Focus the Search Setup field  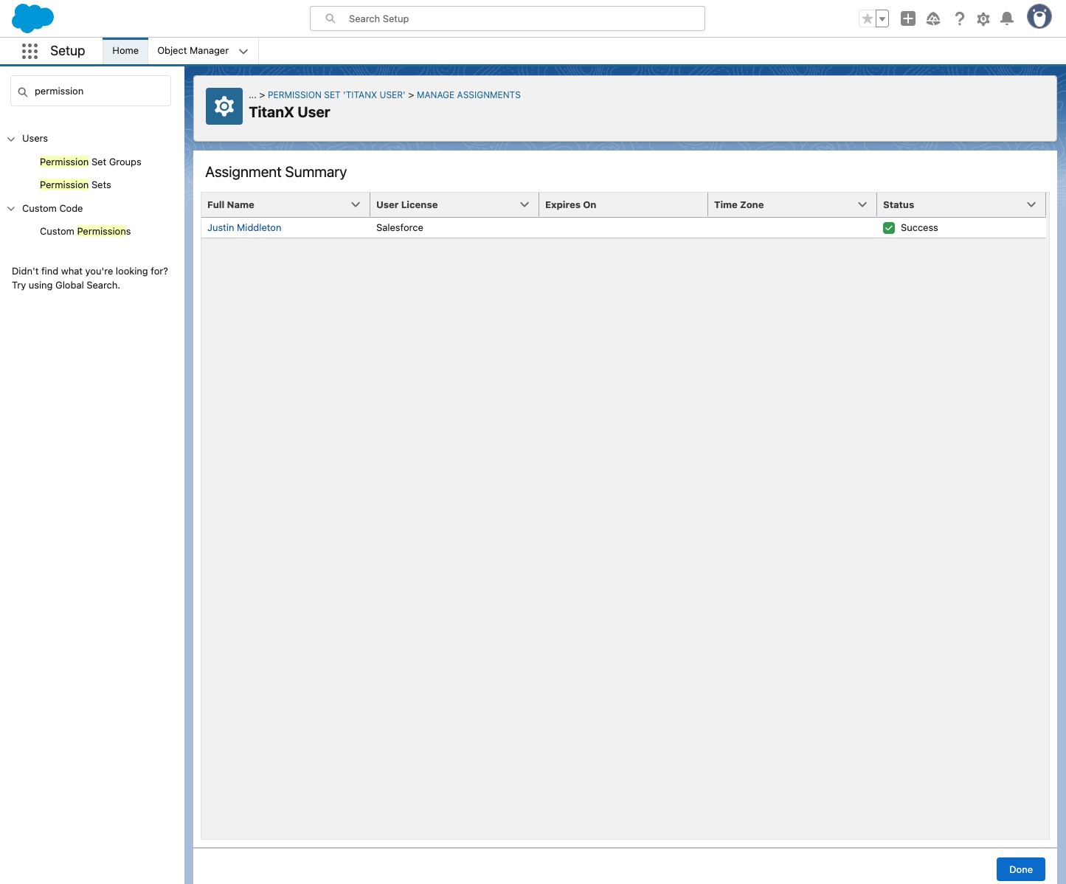coord(508,18)
